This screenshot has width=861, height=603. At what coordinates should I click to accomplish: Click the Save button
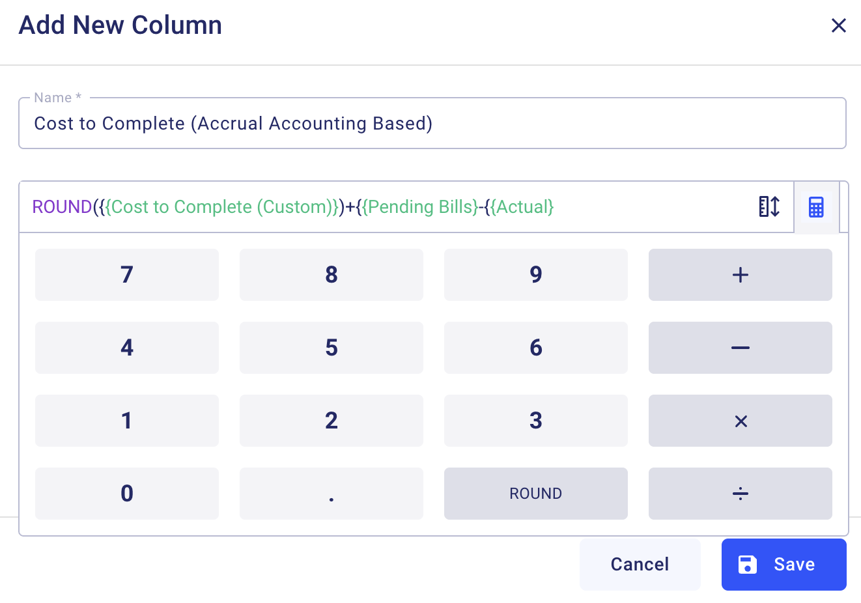pos(783,565)
